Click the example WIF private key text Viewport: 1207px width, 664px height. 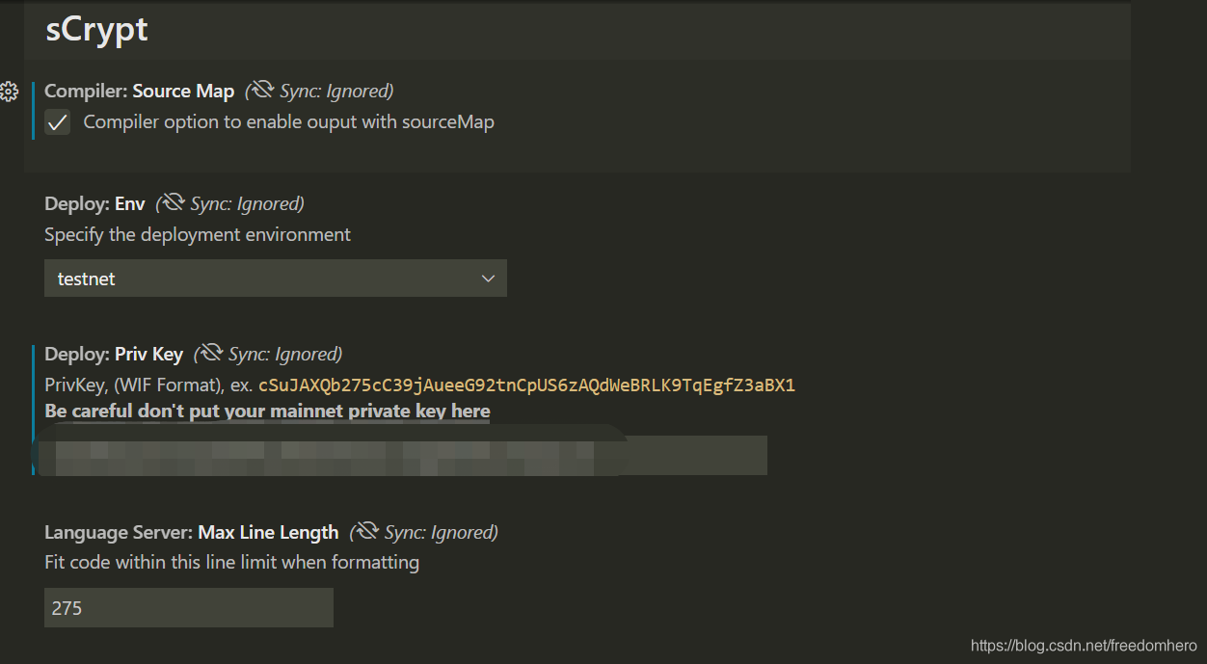526,385
